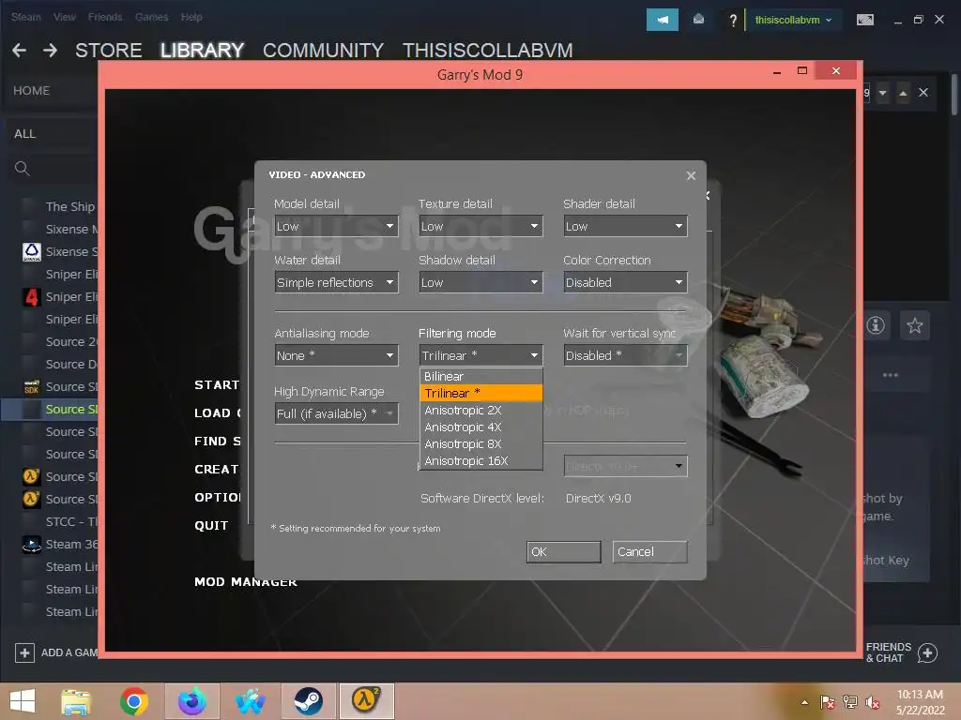Open the Texture detail dropdown
Image resolution: width=961 pixels, height=720 pixels.
click(480, 227)
